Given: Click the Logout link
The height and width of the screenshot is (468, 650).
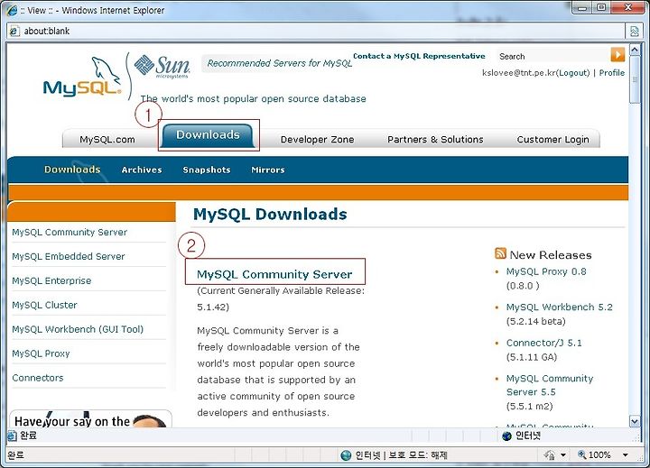Looking at the screenshot, I should (572, 73).
